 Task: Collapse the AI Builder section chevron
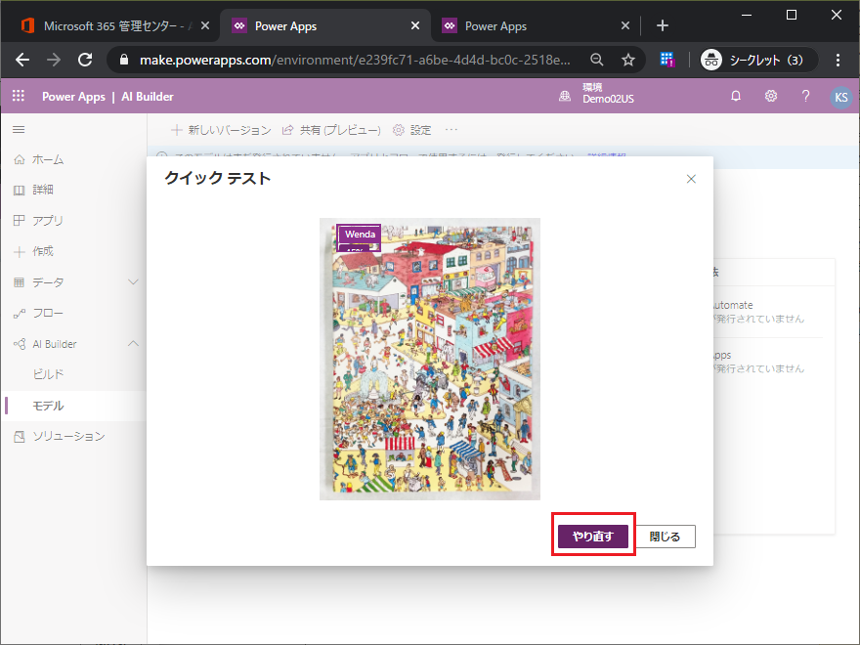[x=133, y=344]
